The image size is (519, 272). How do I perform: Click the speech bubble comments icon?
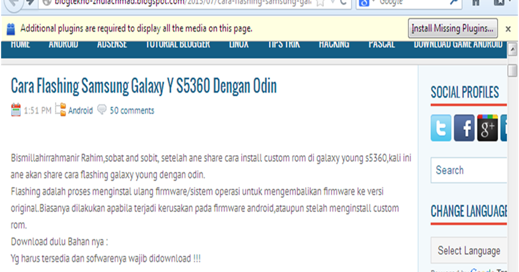(102, 110)
